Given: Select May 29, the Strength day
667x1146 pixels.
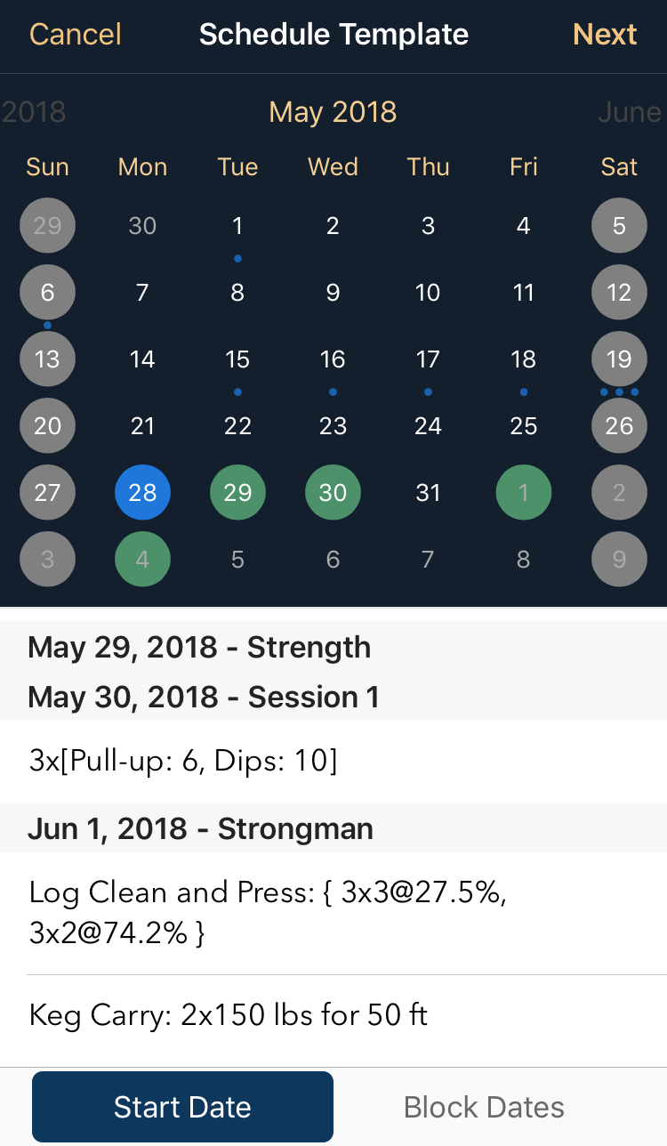Looking at the screenshot, I should pyautogui.click(x=237, y=492).
